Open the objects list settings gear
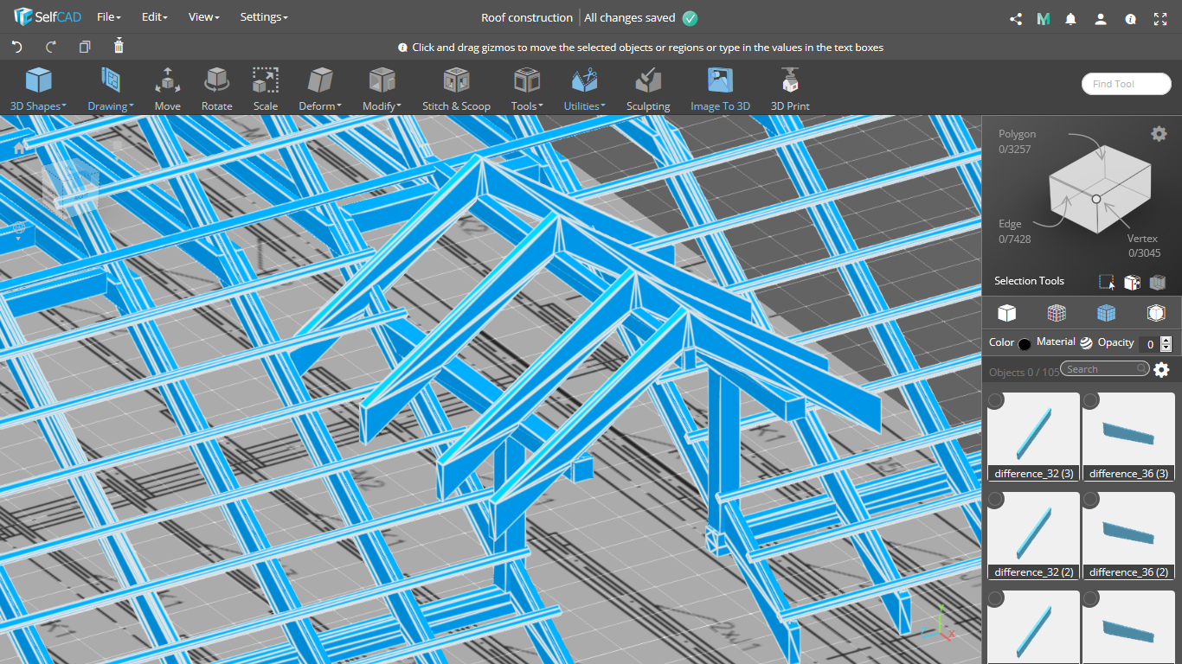The image size is (1182, 664). [1161, 370]
